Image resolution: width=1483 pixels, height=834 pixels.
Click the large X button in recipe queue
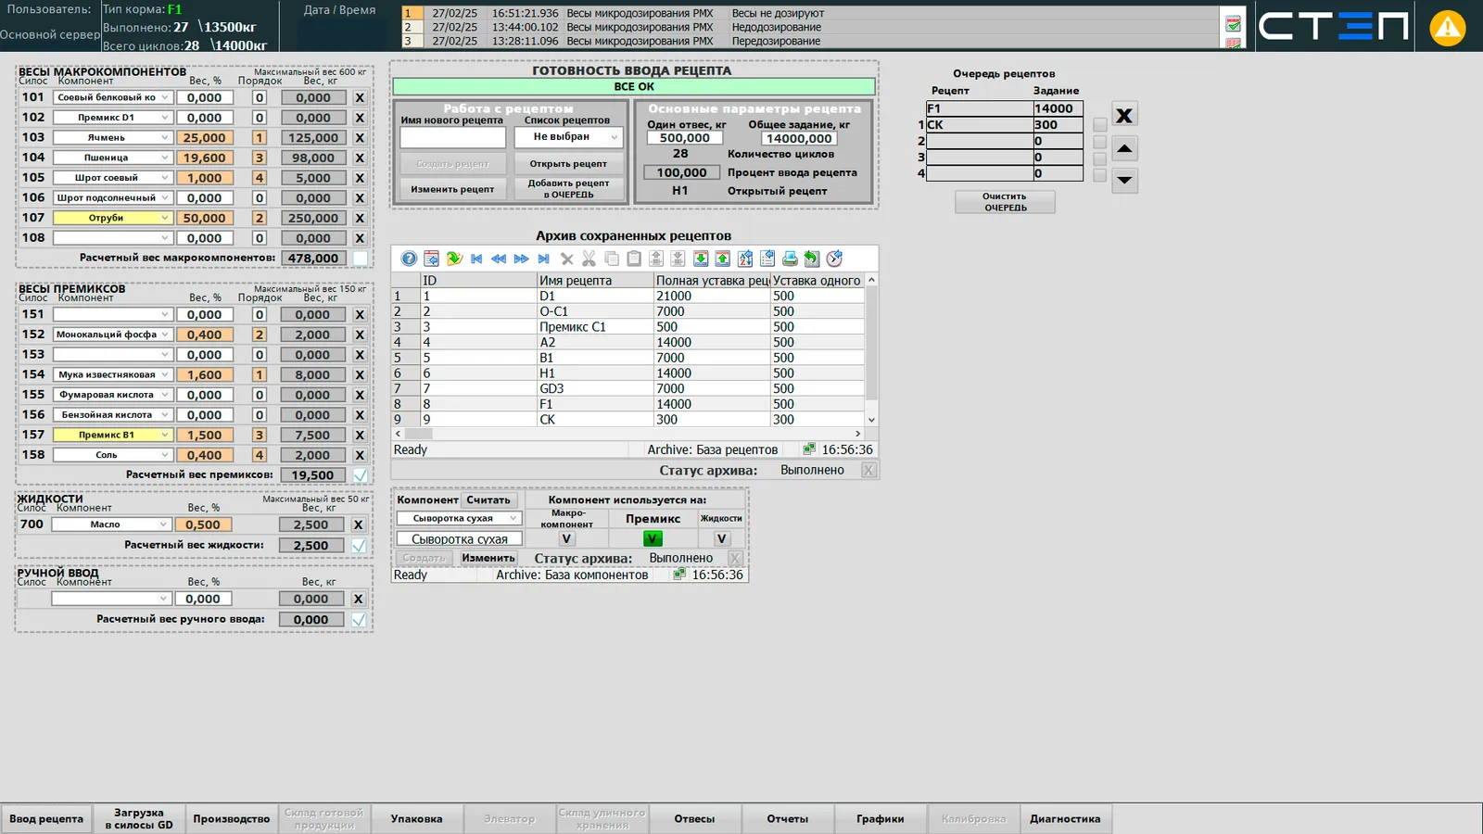[x=1124, y=115]
